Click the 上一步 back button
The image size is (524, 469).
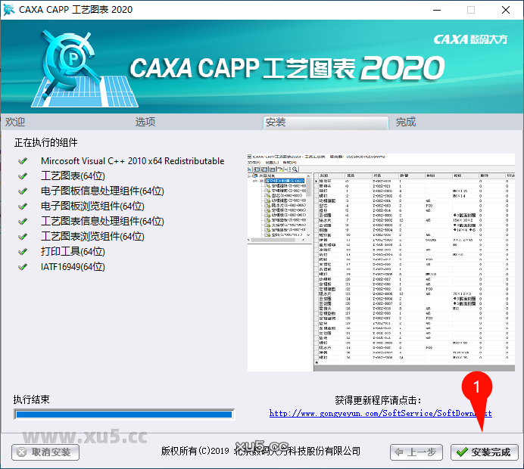[x=416, y=452]
